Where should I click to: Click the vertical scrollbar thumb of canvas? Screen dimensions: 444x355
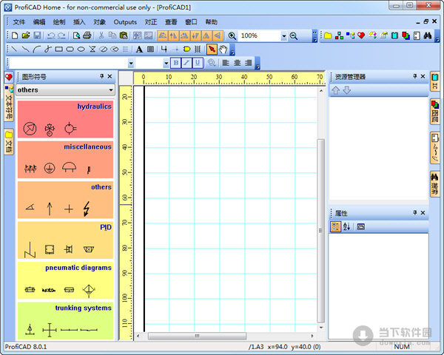coord(320,231)
